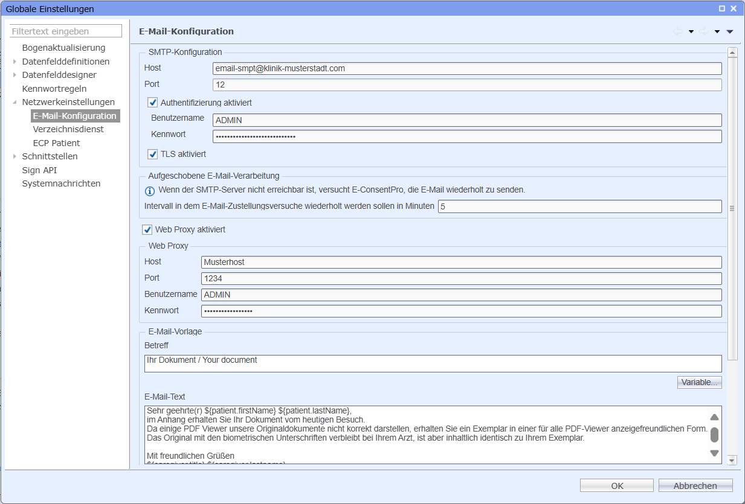Click the forward navigation arrow icon

[x=704, y=31]
